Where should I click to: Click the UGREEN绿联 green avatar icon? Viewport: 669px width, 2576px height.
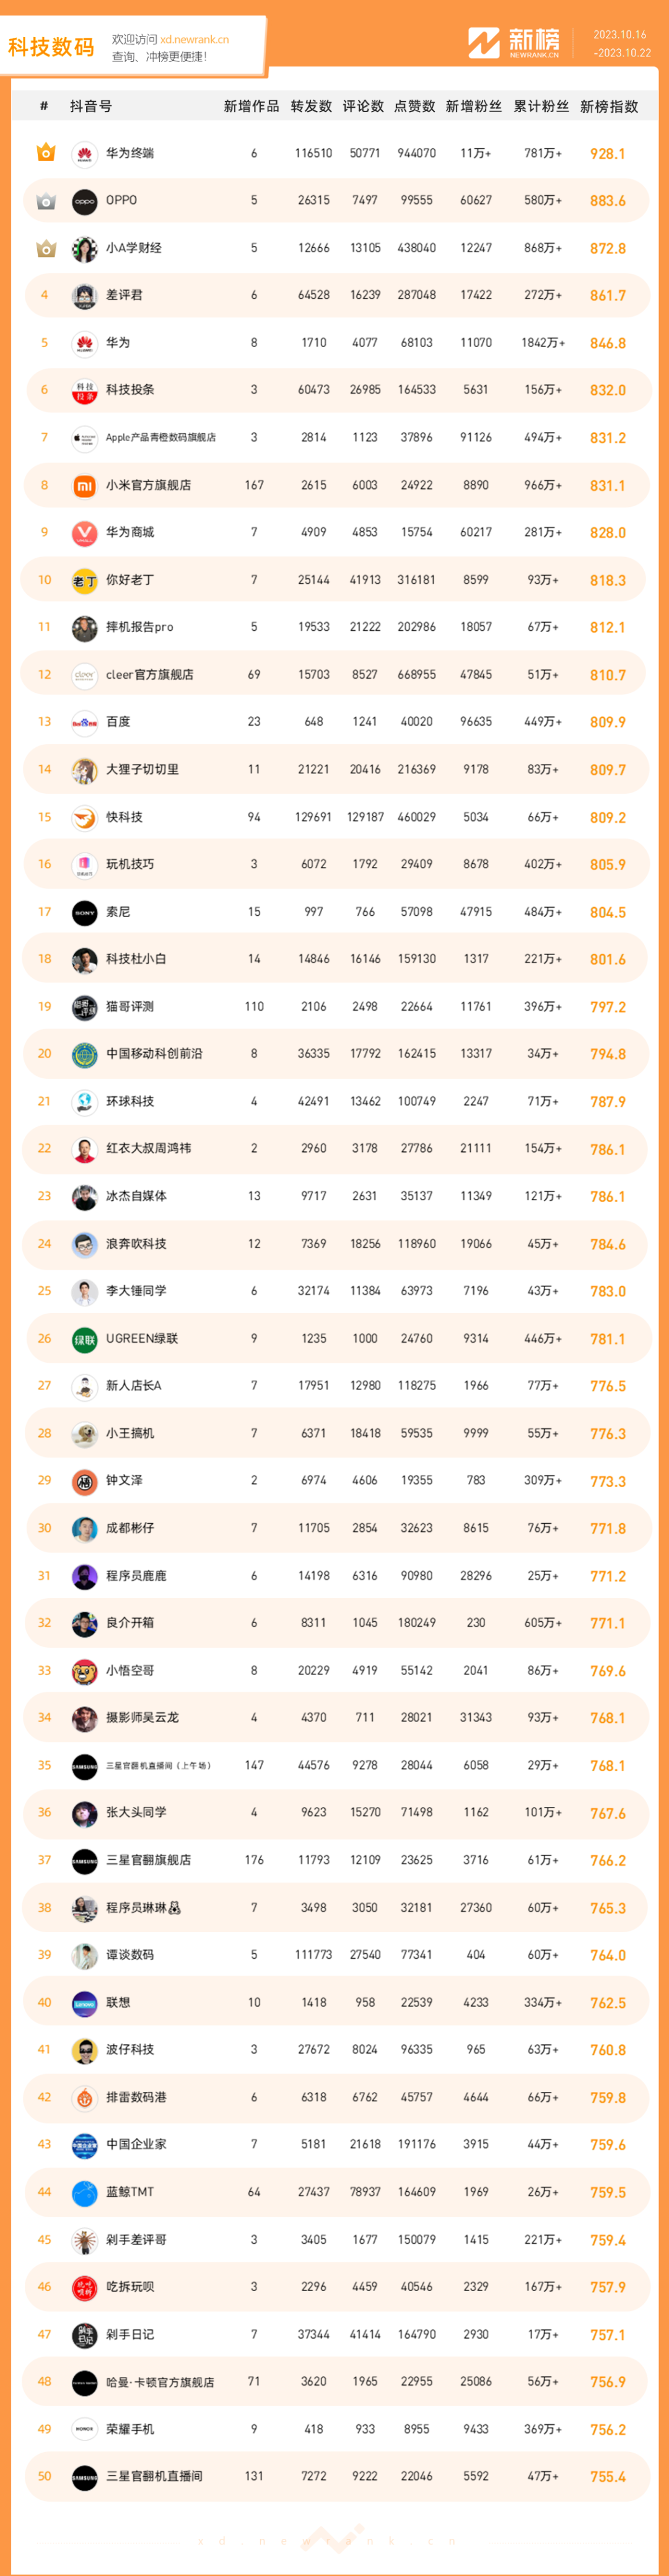84,1339
